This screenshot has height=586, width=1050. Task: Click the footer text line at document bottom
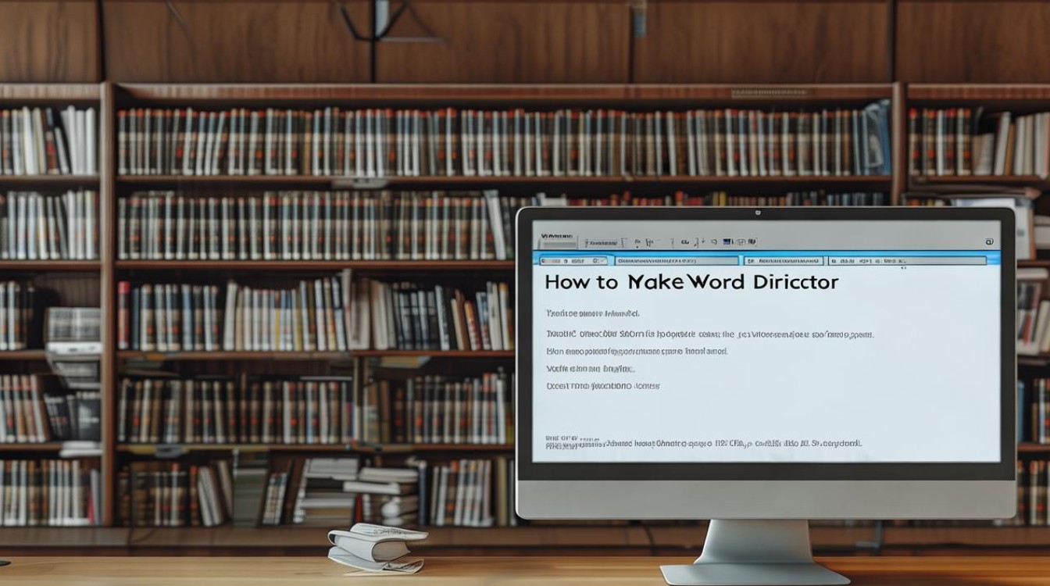coord(703,443)
